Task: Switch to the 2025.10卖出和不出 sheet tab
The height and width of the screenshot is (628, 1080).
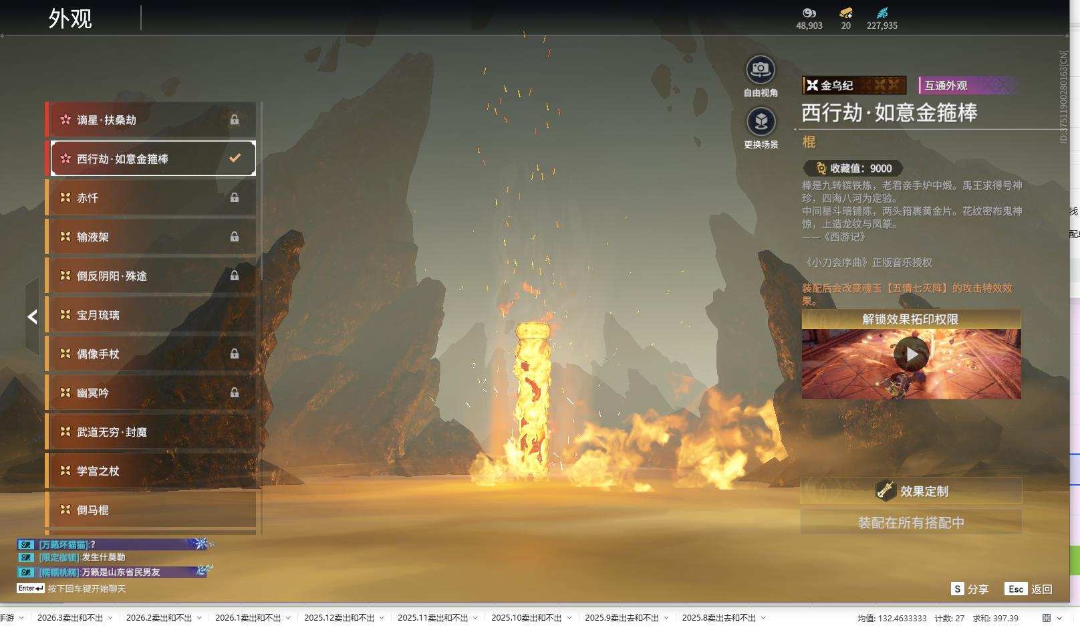Action: [526, 618]
